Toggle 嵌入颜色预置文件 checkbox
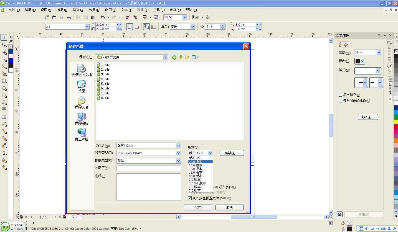The image size is (398, 232). pos(190,198)
